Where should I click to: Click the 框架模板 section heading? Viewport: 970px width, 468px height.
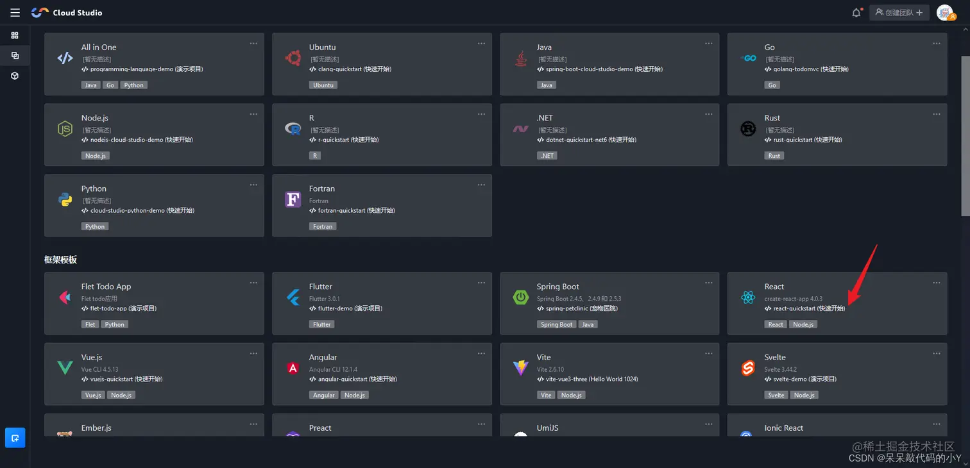click(x=61, y=260)
